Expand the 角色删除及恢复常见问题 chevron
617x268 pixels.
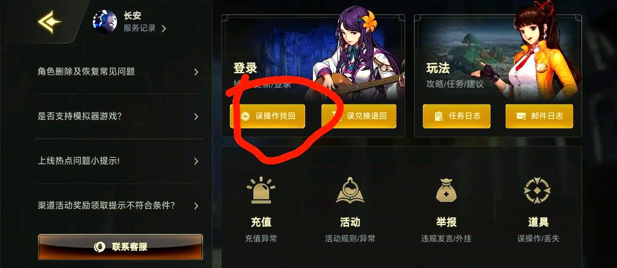(x=196, y=72)
